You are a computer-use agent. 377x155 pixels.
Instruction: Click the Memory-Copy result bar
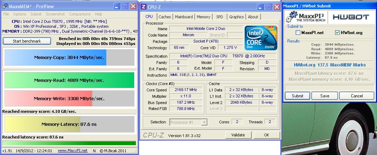coord(69,58)
